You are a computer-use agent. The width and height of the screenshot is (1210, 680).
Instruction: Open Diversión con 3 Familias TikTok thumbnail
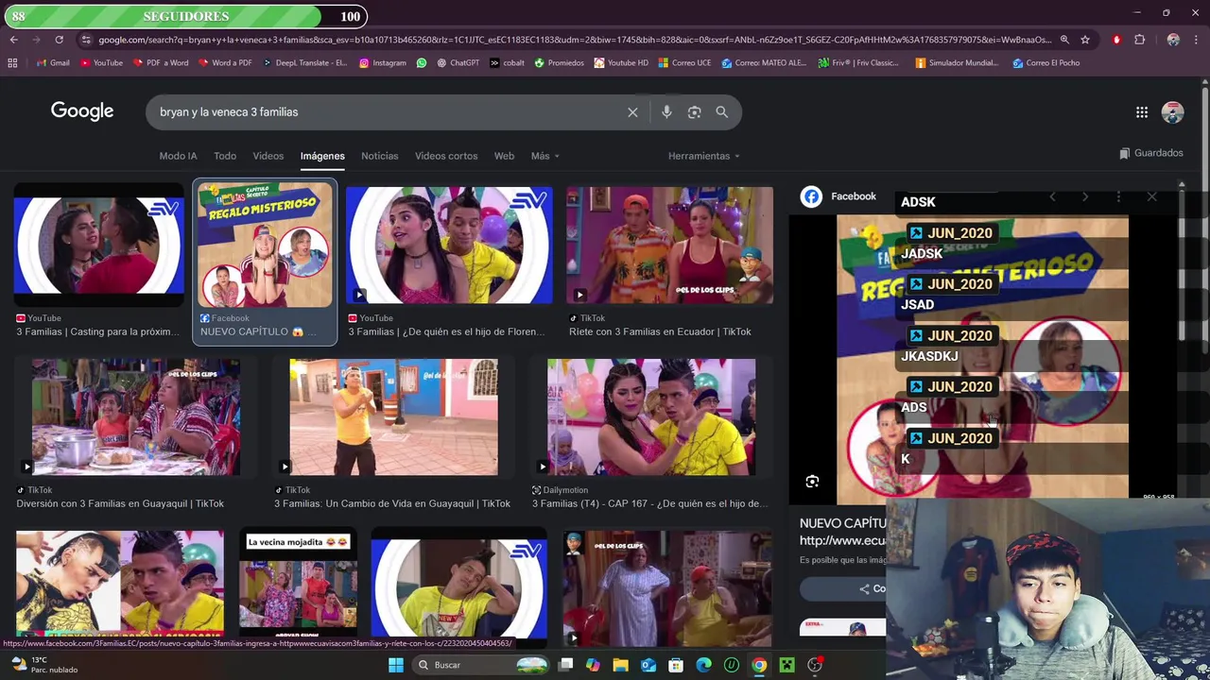coord(136,416)
